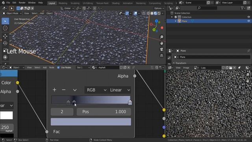The image size is (252, 142).
Task: Collapse the Collection tree in outliner
Action: coord(172,17)
